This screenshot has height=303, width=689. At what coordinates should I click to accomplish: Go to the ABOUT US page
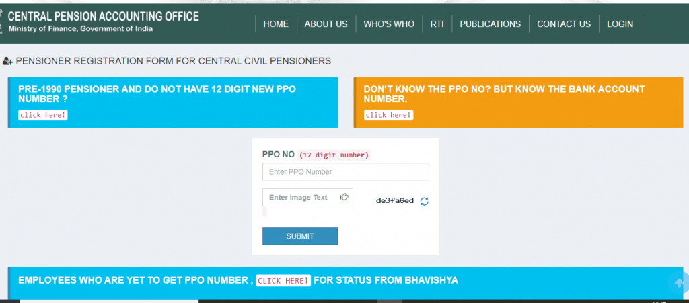click(326, 24)
